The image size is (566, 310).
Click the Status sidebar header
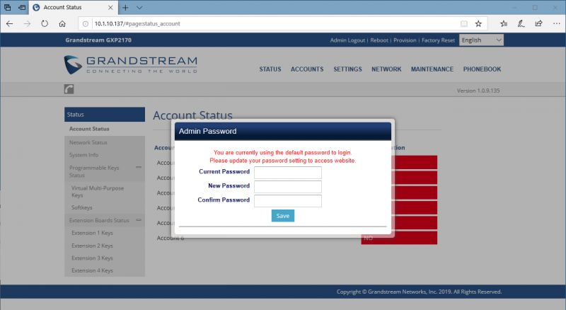[x=105, y=115]
